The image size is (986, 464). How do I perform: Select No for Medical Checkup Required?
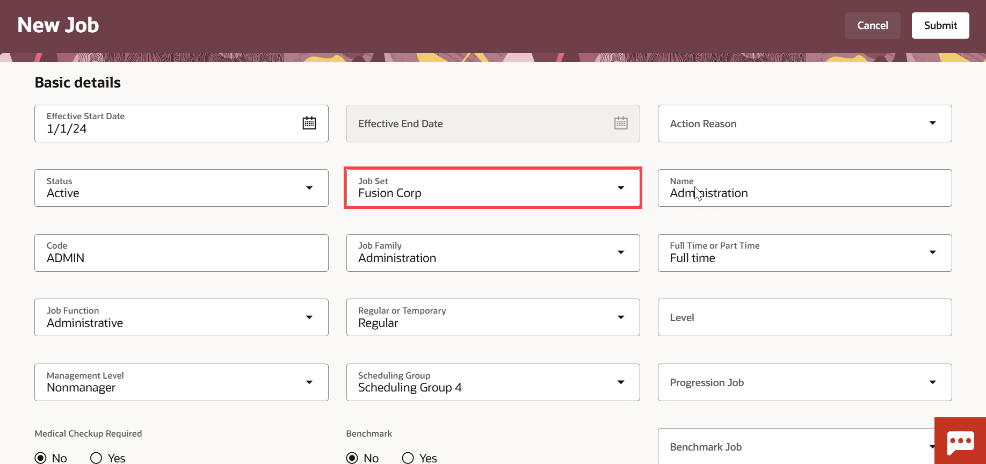(40, 458)
